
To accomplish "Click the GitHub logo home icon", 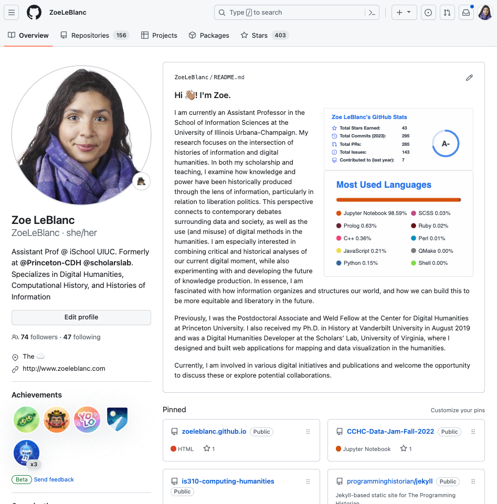I will click(x=34, y=13).
